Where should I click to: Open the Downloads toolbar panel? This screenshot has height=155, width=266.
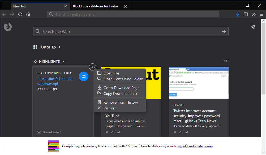pos(238,14)
